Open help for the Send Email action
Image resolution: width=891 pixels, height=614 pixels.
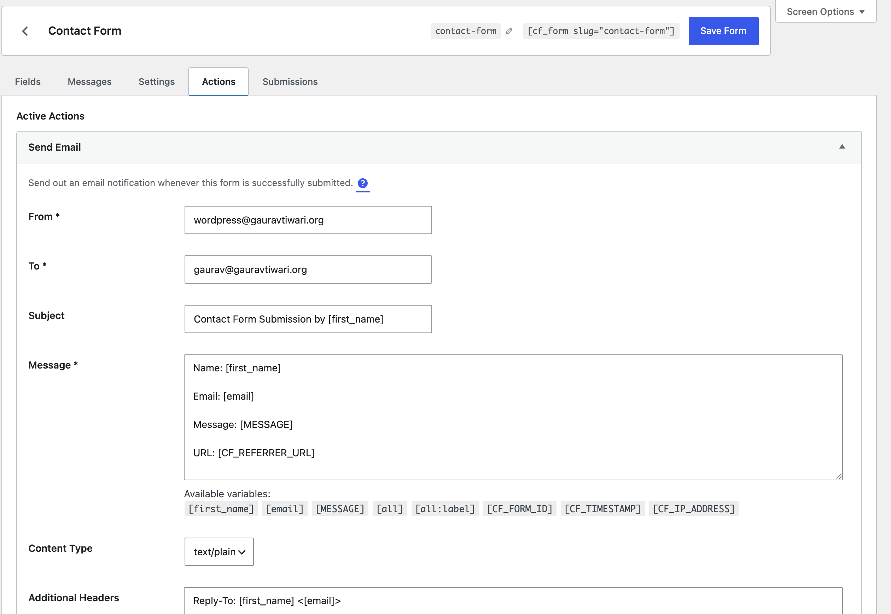click(x=362, y=184)
